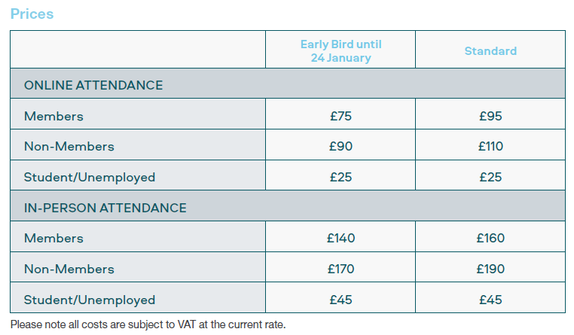Select online Members standard price £95
This screenshot has height=335, width=574.
click(490, 116)
